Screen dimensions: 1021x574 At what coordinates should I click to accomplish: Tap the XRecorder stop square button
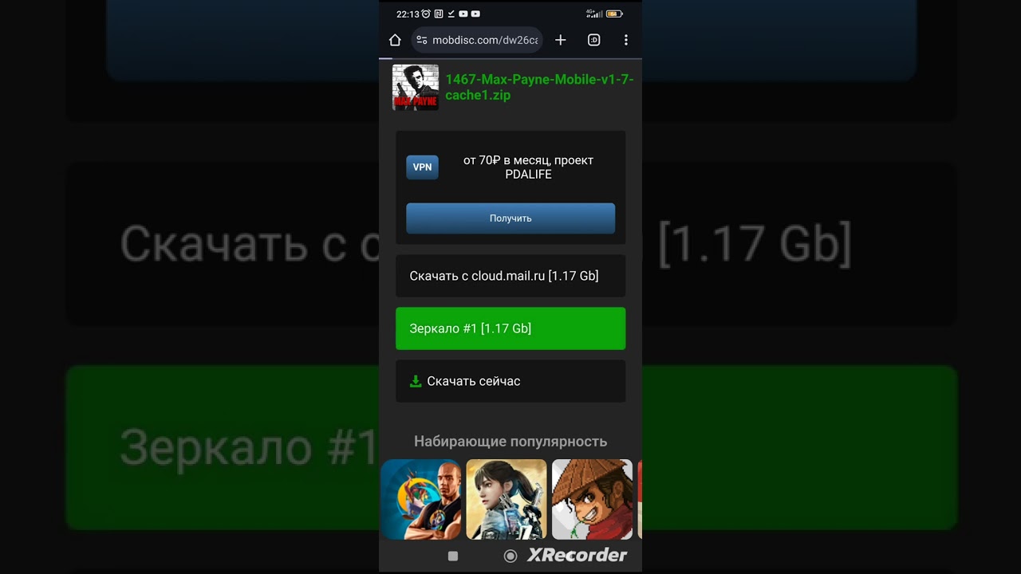pos(453,556)
